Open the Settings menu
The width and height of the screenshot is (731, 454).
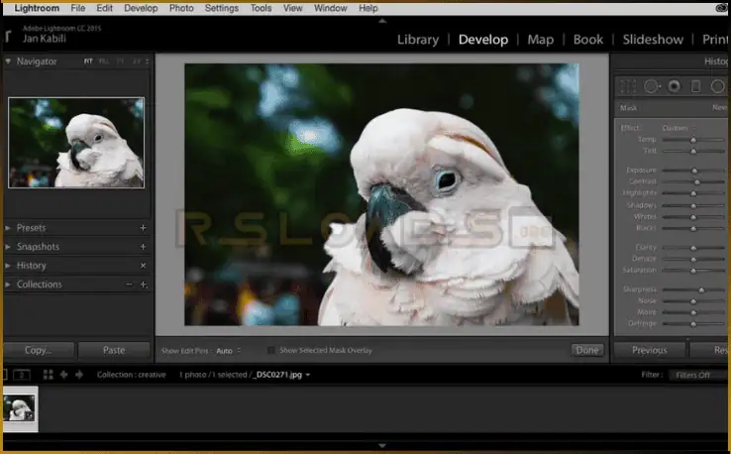(x=222, y=8)
